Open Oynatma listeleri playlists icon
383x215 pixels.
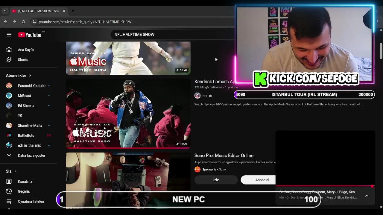coord(9,201)
